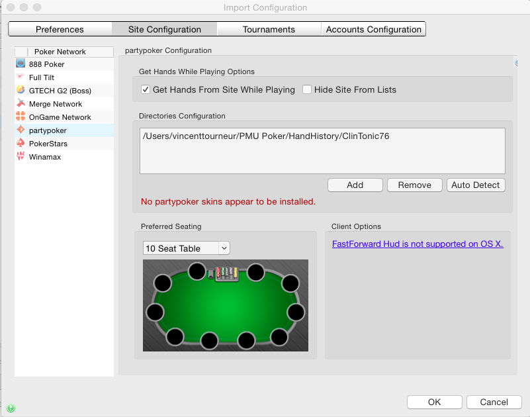This screenshot has height=417, width=530.
Task: Open the Tournaments tab
Action: (x=269, y=29)
